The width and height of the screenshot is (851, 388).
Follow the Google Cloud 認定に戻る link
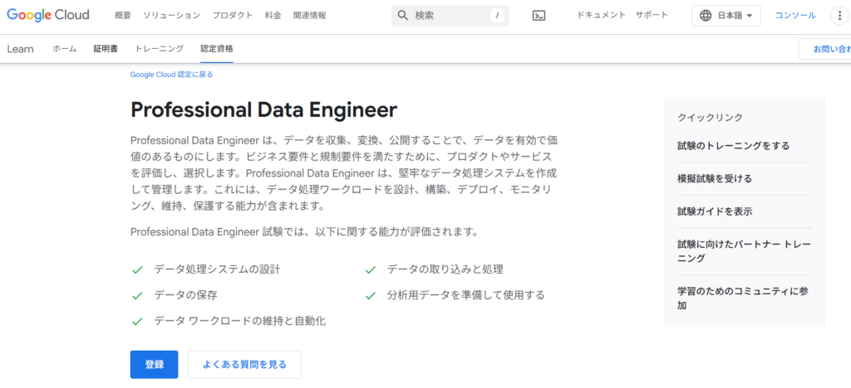[171, 75]
